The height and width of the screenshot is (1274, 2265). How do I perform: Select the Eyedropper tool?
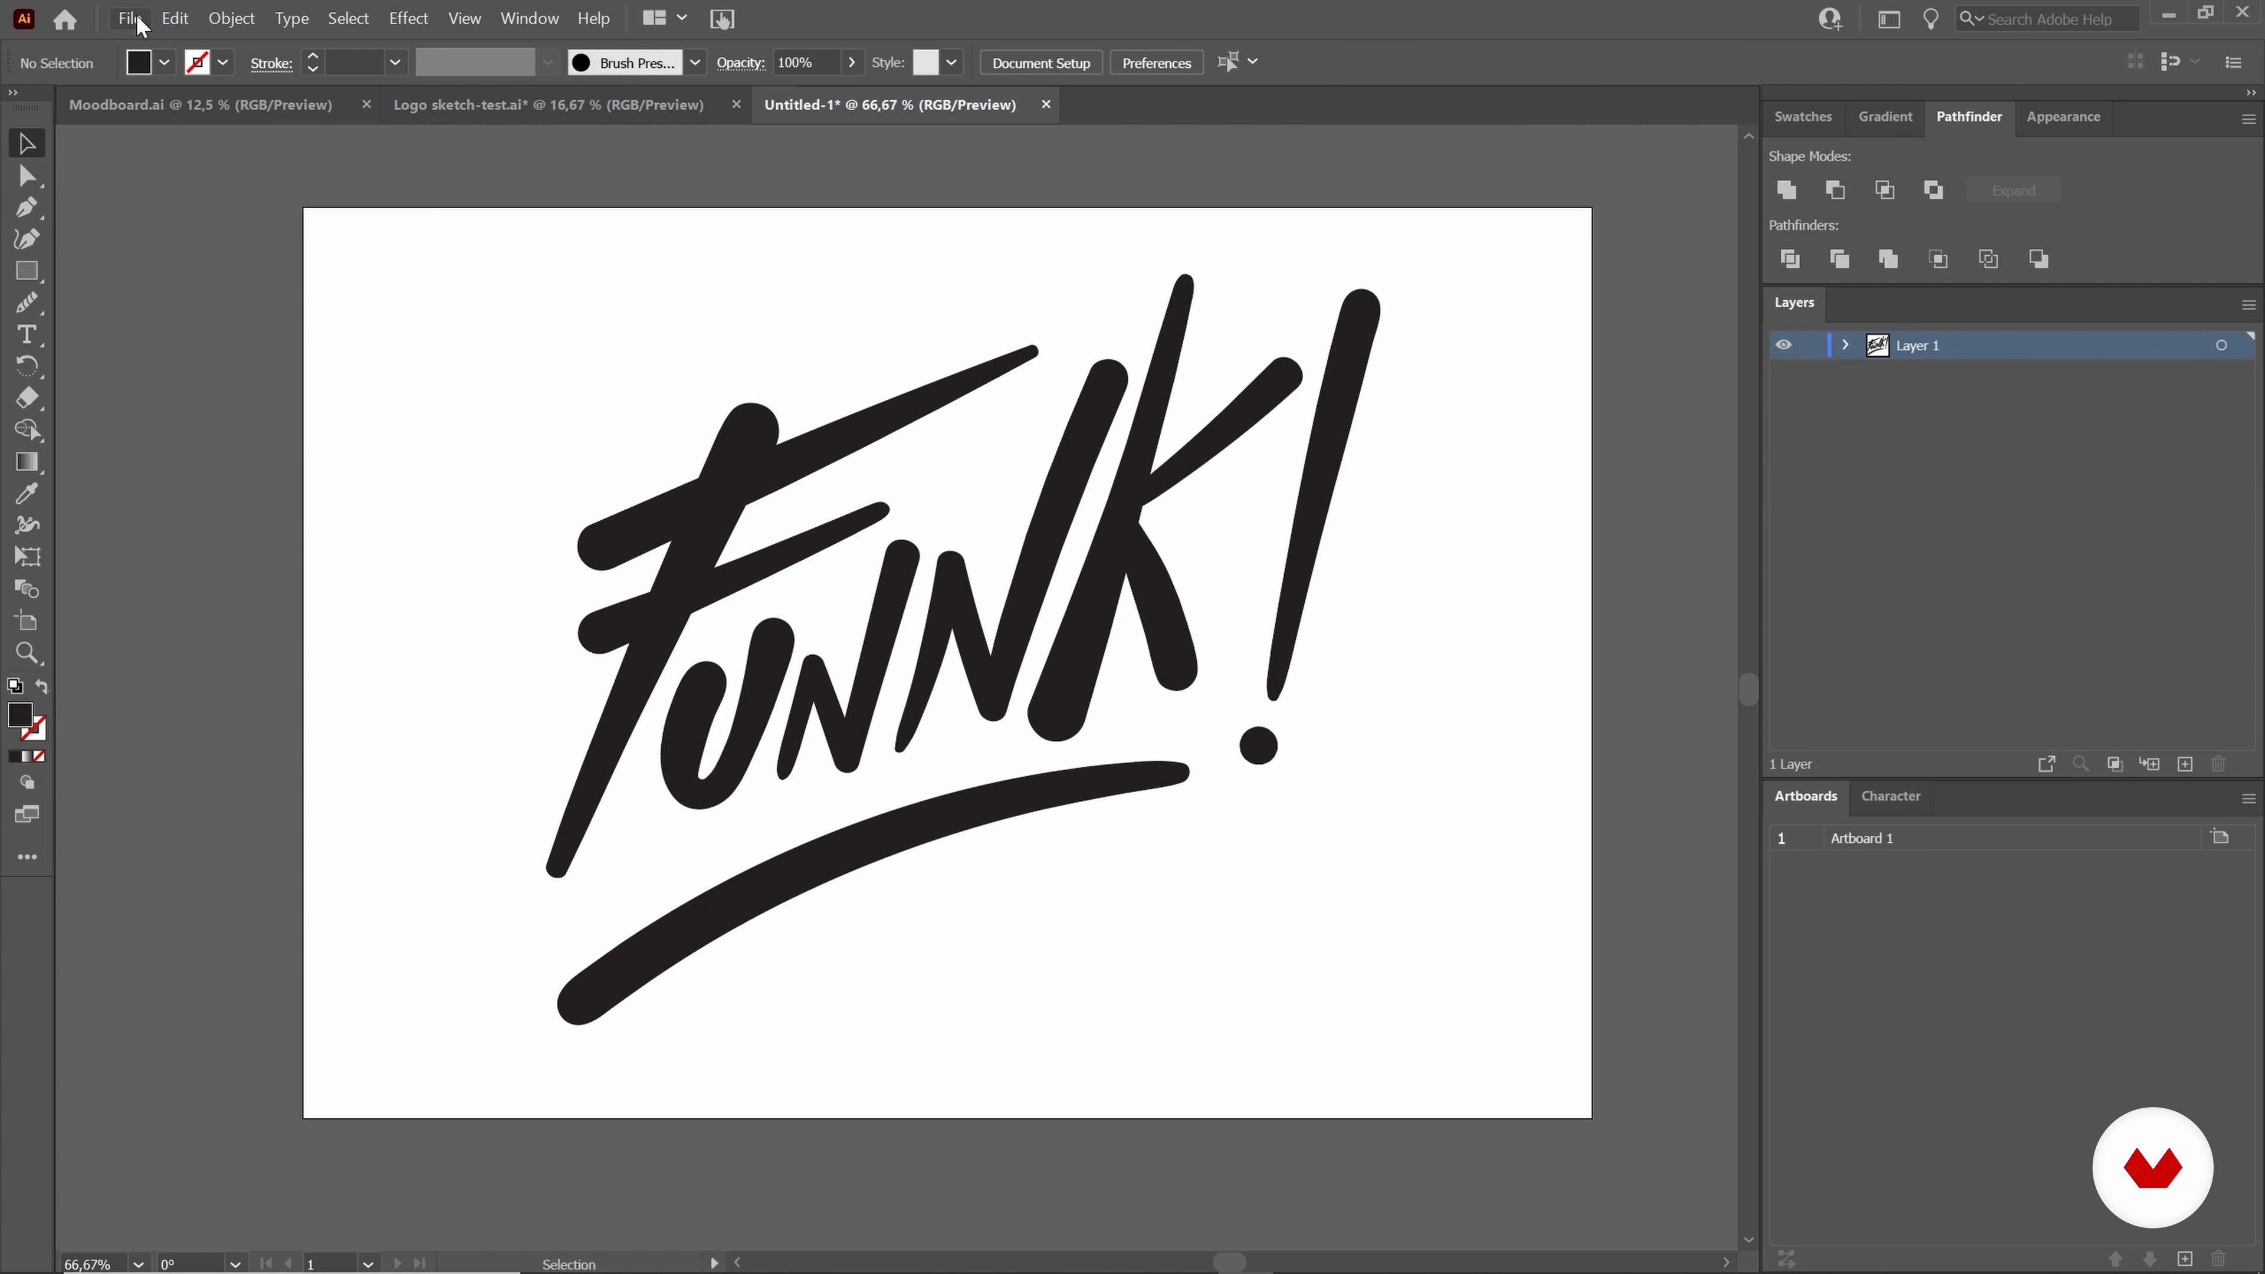coord(27,493)
